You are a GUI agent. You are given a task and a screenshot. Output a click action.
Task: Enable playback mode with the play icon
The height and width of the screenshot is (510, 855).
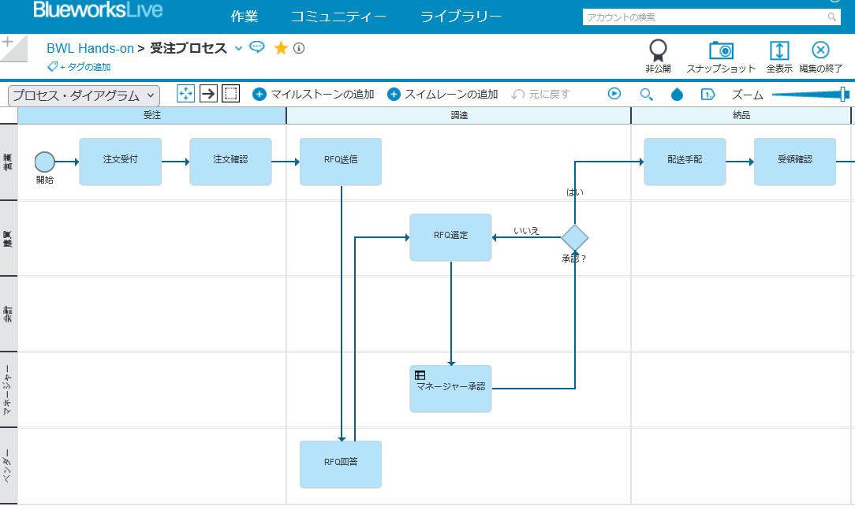click(614, 94)
